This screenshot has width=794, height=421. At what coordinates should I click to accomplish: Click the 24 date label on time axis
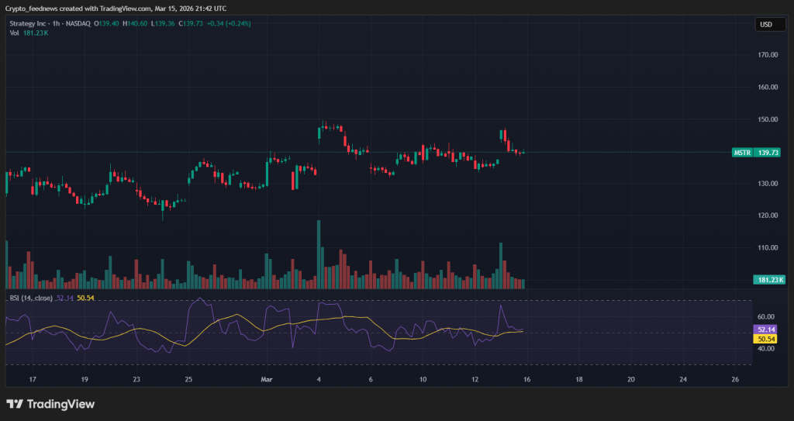click(683, 379)
